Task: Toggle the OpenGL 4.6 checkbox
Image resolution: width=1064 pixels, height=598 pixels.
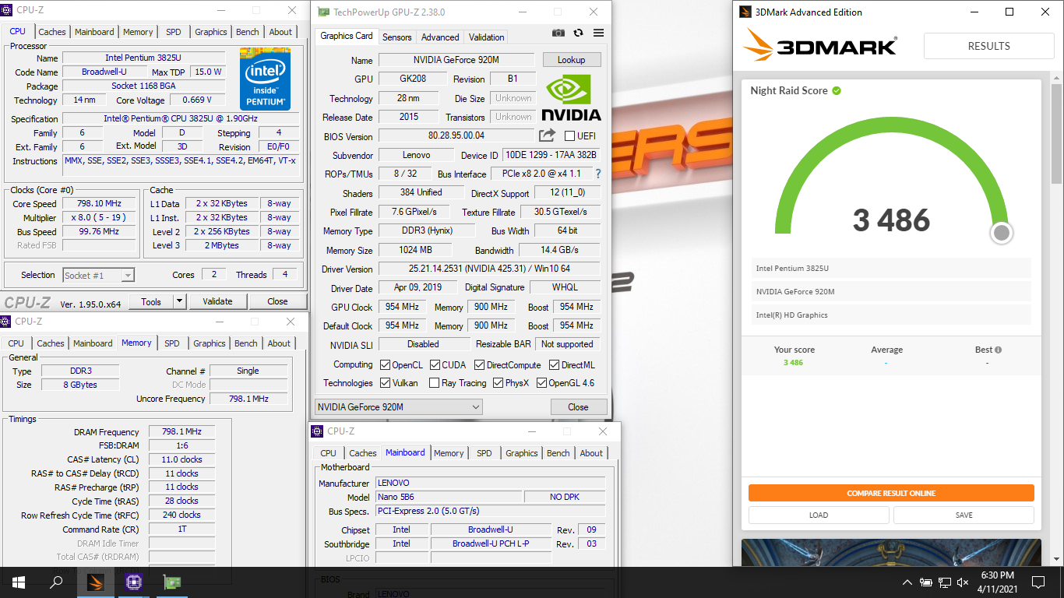Action: (541, 383)
